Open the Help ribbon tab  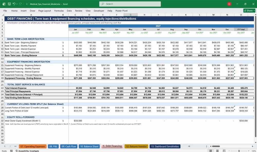pyautogui.click(x=110, y=11)
